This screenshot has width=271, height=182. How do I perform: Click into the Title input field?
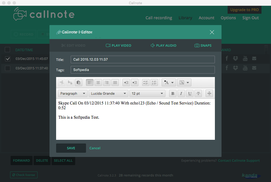[x=143, y=59]
